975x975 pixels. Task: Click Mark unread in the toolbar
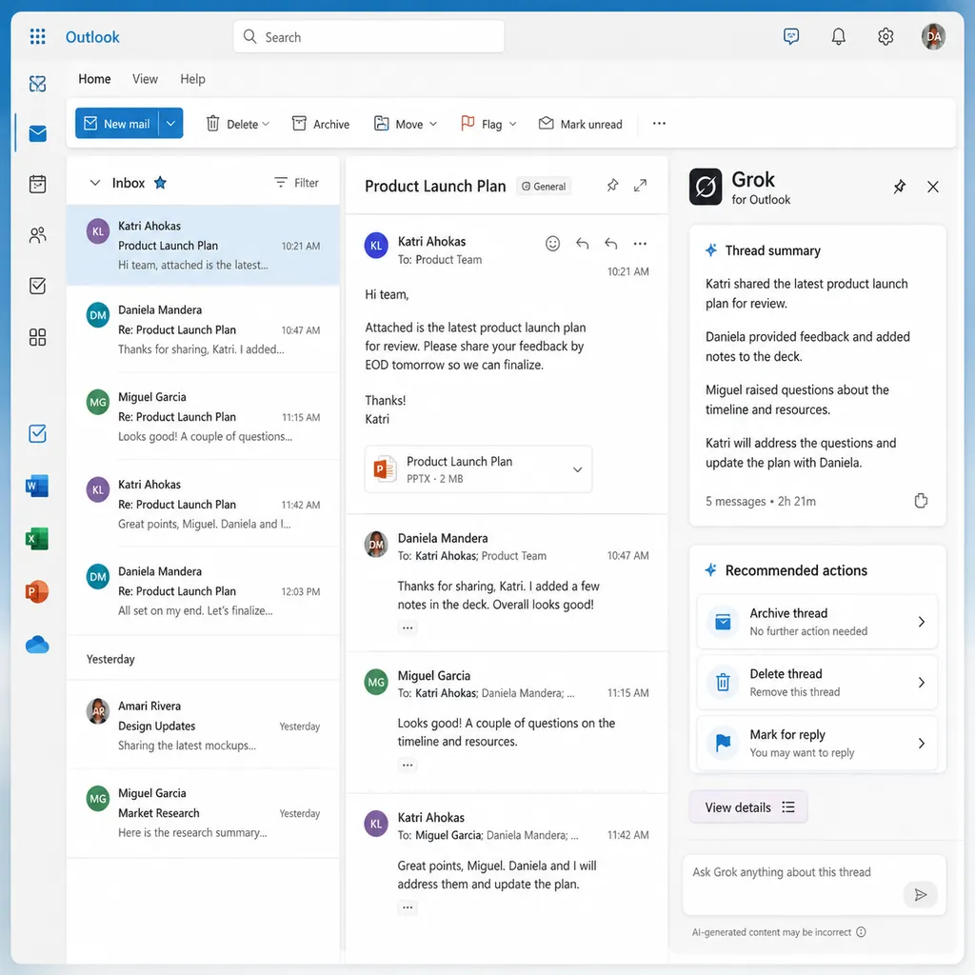(x=580, y=124)
